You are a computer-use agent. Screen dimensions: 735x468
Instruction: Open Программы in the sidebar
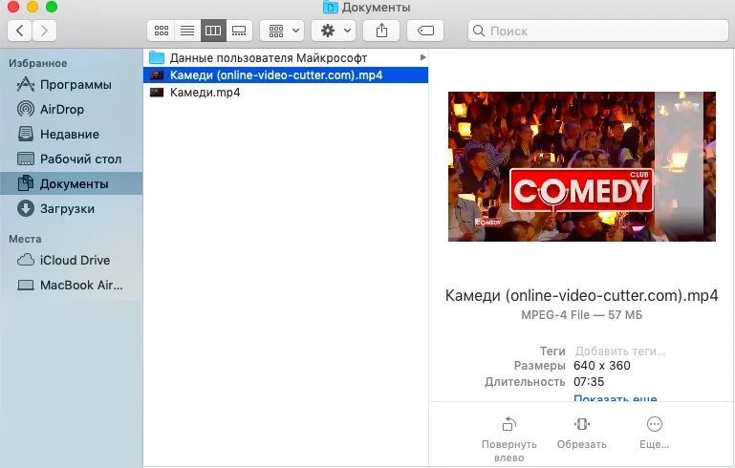point(72,85)
